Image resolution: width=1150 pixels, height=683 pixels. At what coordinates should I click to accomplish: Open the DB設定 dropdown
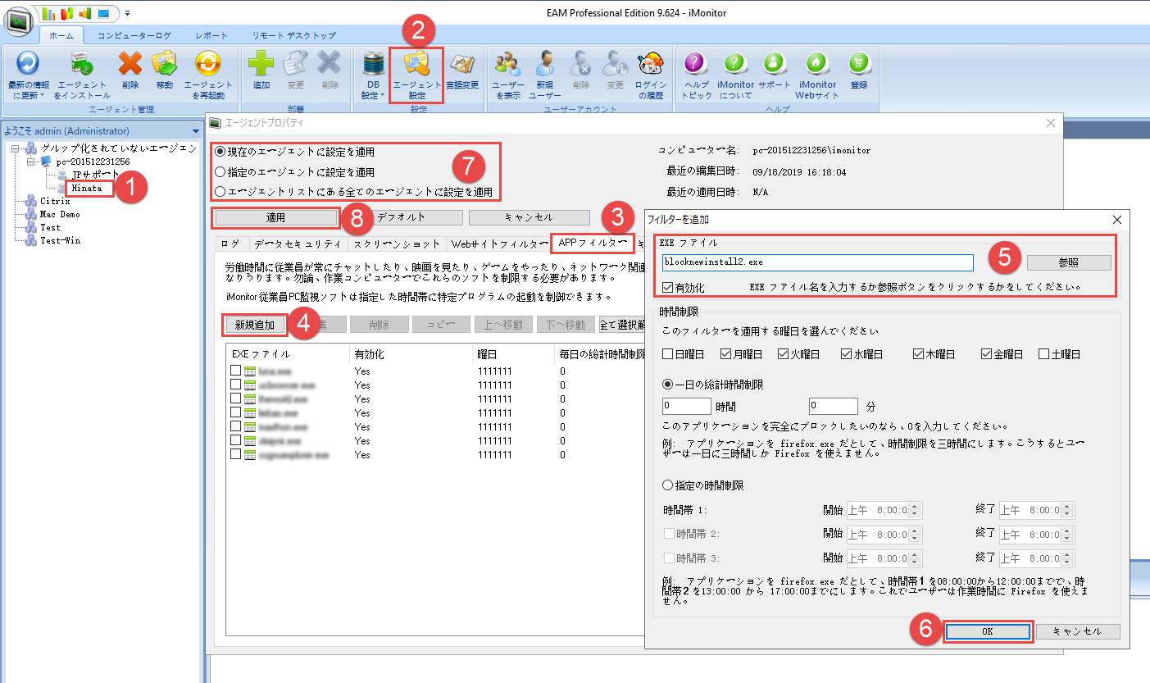[x=373, y=75]
